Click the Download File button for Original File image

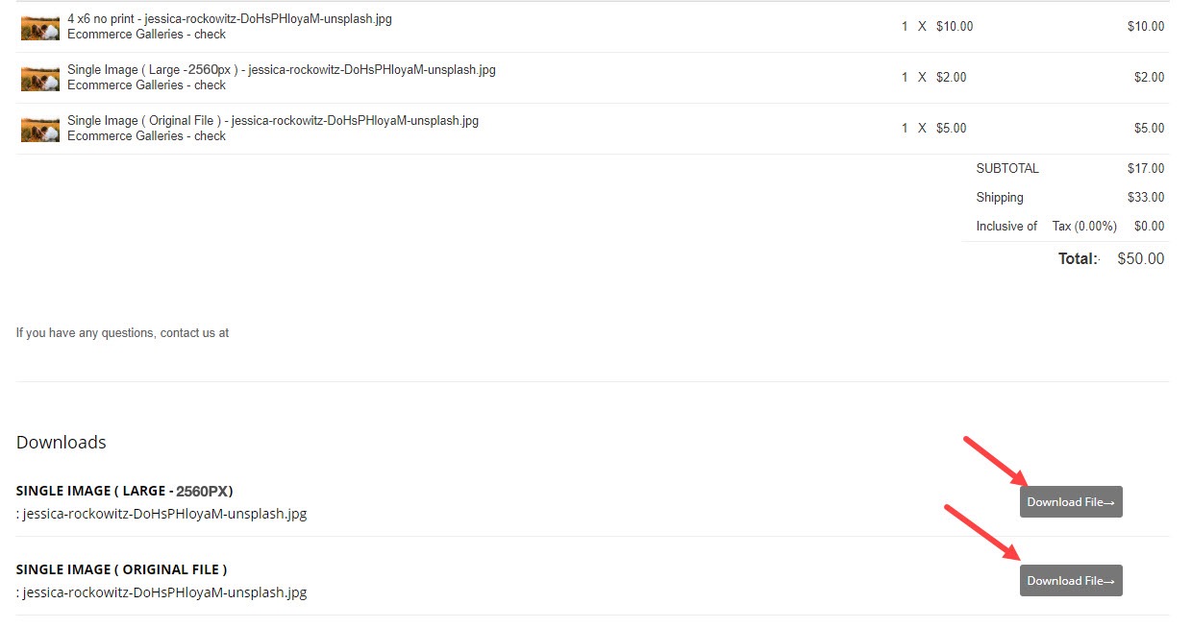(1071, 580)
